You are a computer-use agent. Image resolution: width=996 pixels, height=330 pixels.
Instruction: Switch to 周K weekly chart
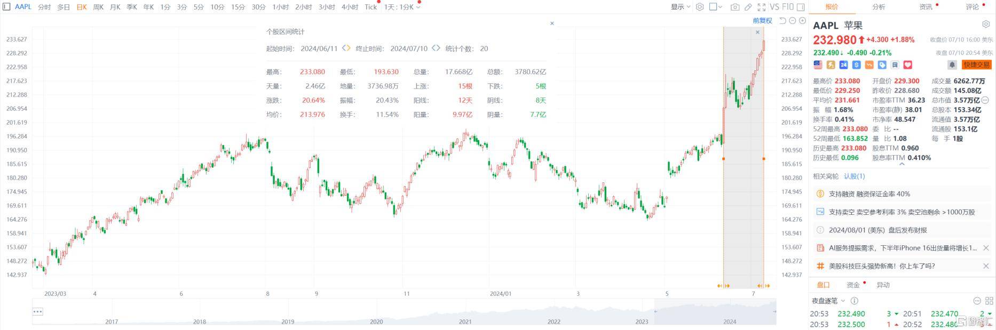tap(98, 7)
